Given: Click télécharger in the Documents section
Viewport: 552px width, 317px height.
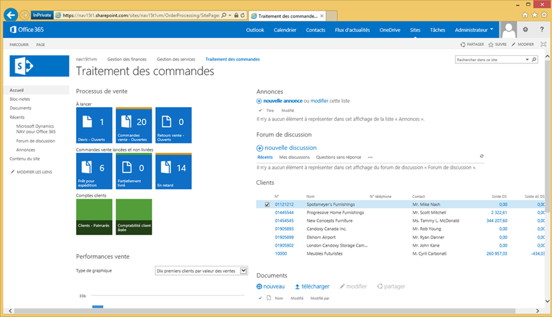Looking at the screenshot, I should tap(314, 286).
